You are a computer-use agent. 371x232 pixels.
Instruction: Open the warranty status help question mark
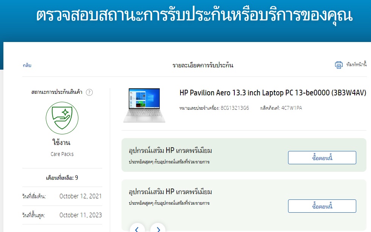click(89, 92)
